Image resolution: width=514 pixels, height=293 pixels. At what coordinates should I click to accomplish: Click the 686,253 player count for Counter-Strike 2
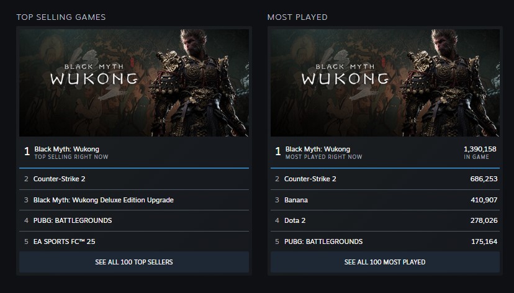484,179
